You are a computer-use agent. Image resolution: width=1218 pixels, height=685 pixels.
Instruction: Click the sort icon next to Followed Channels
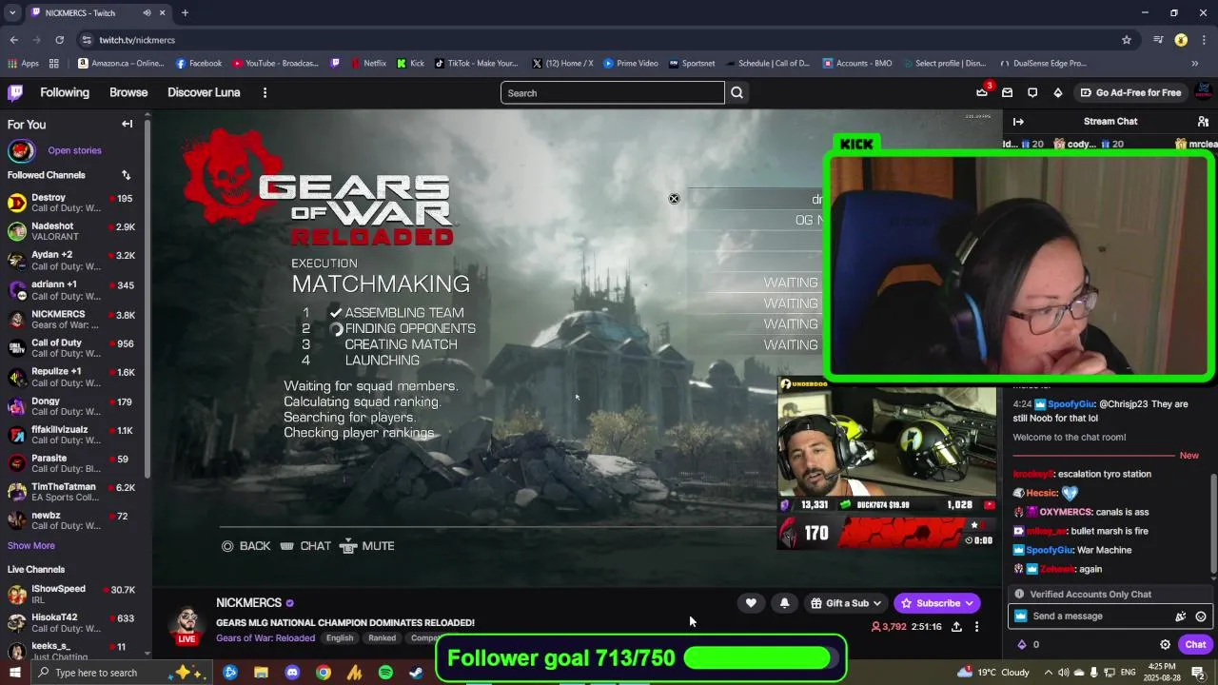pyautogui.click(x=126, y=175)
